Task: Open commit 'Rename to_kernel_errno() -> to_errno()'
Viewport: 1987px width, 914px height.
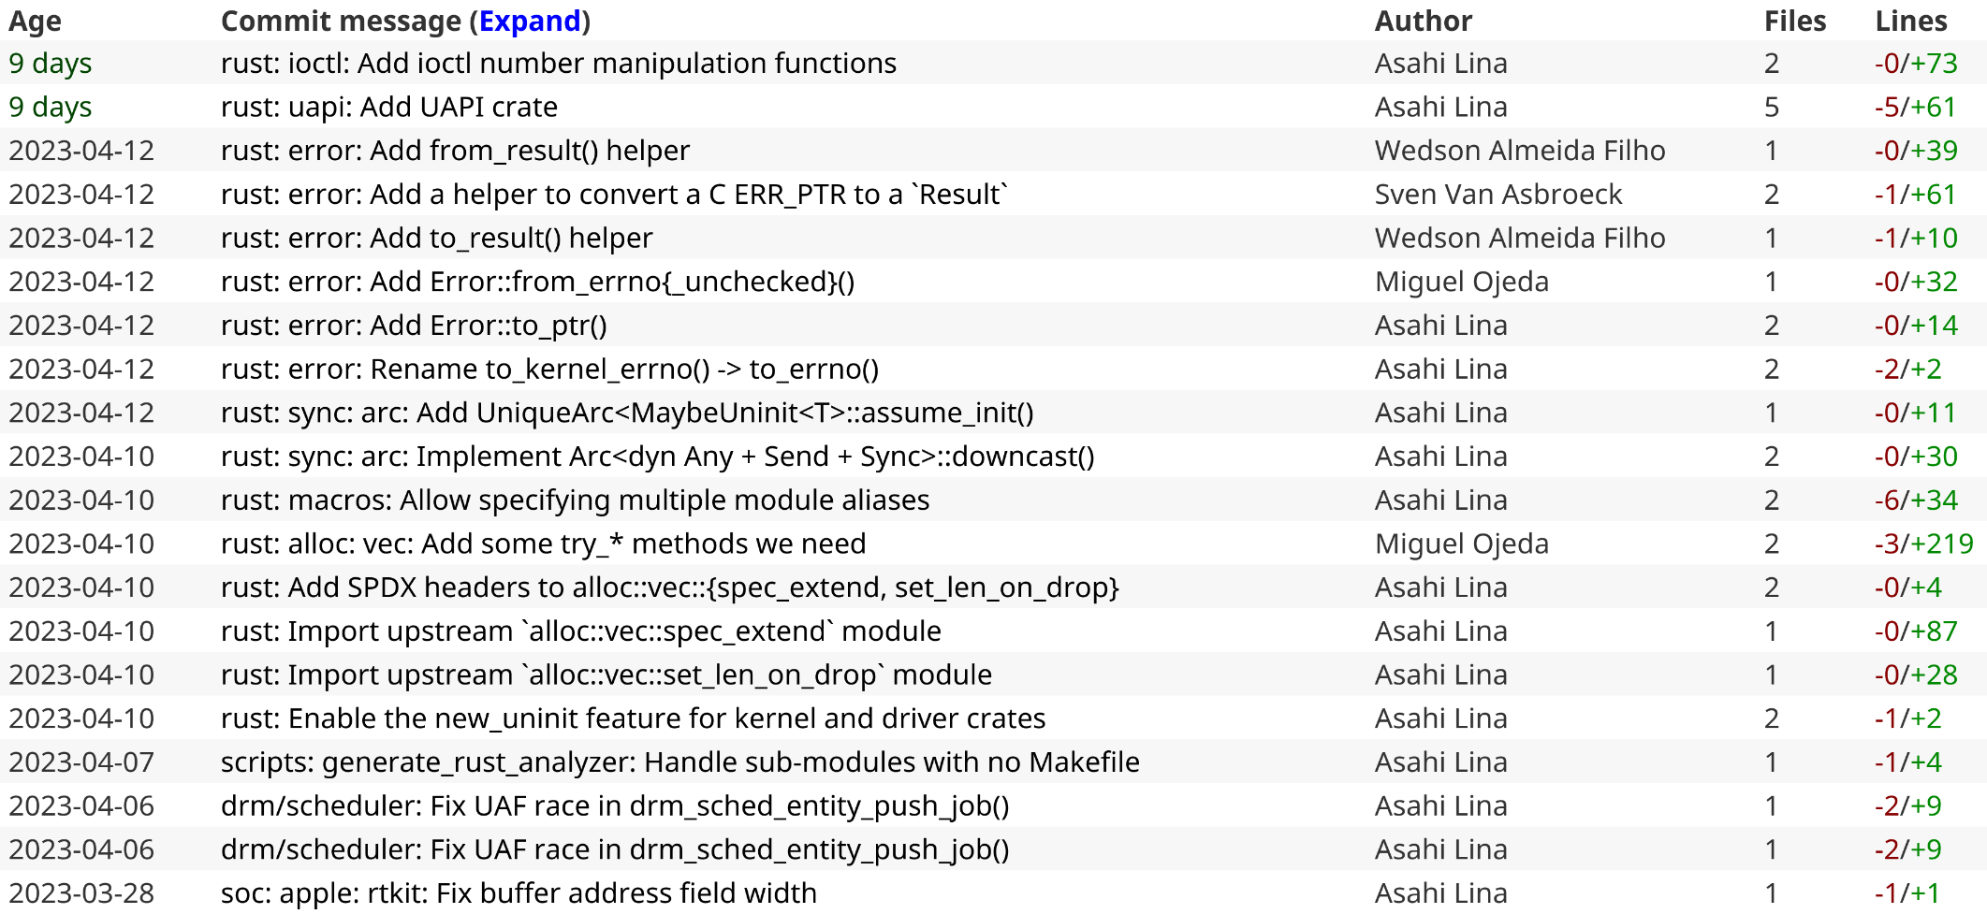Action: click(549, 370)
